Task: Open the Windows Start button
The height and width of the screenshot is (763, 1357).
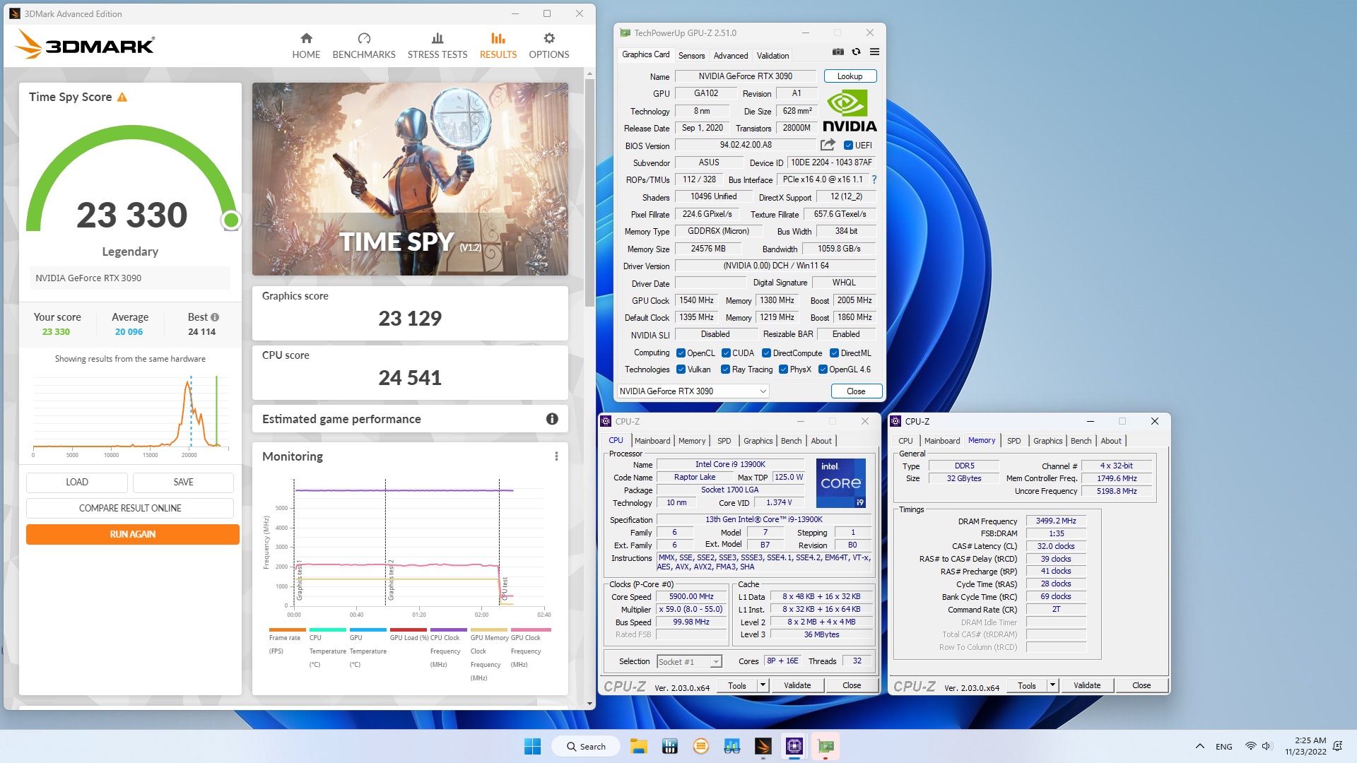Action: coord(532,746)
